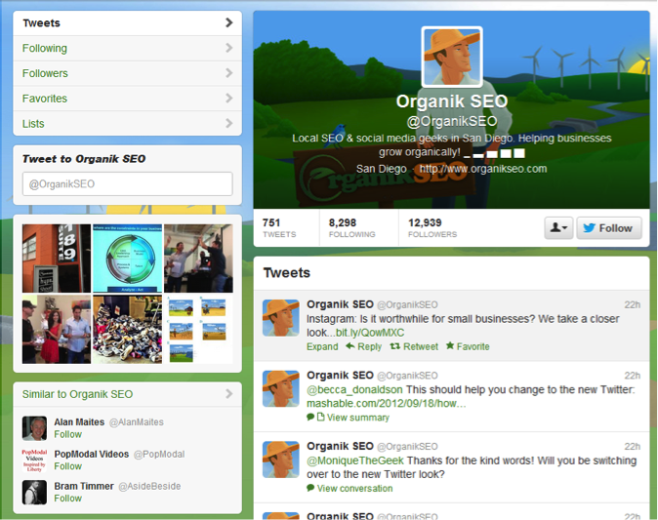
Task: Click the Organik SEO profile picture in header
Action: [452, 57]
